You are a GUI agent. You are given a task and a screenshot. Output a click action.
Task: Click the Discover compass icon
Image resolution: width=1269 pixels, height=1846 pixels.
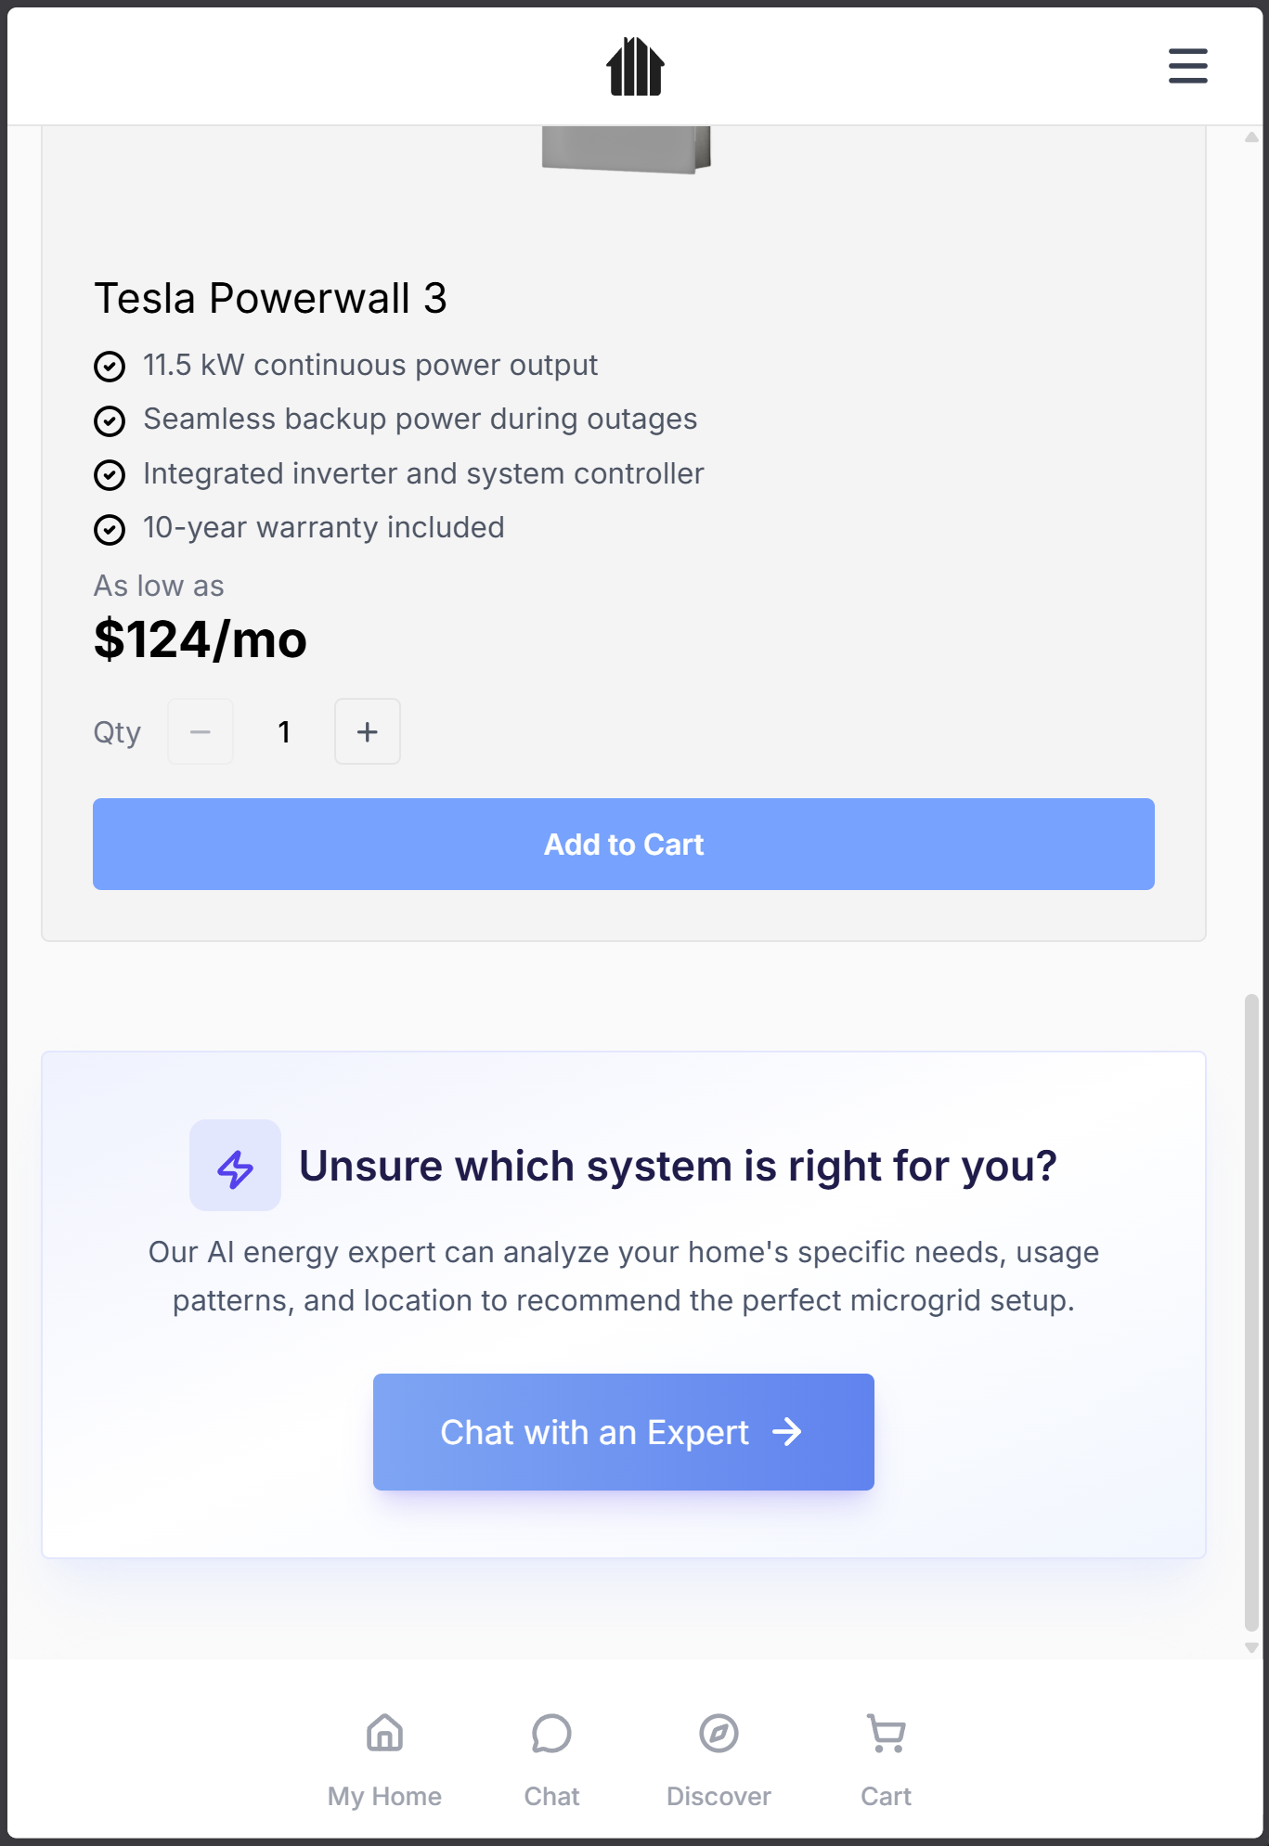click(x=719, y=1732)
